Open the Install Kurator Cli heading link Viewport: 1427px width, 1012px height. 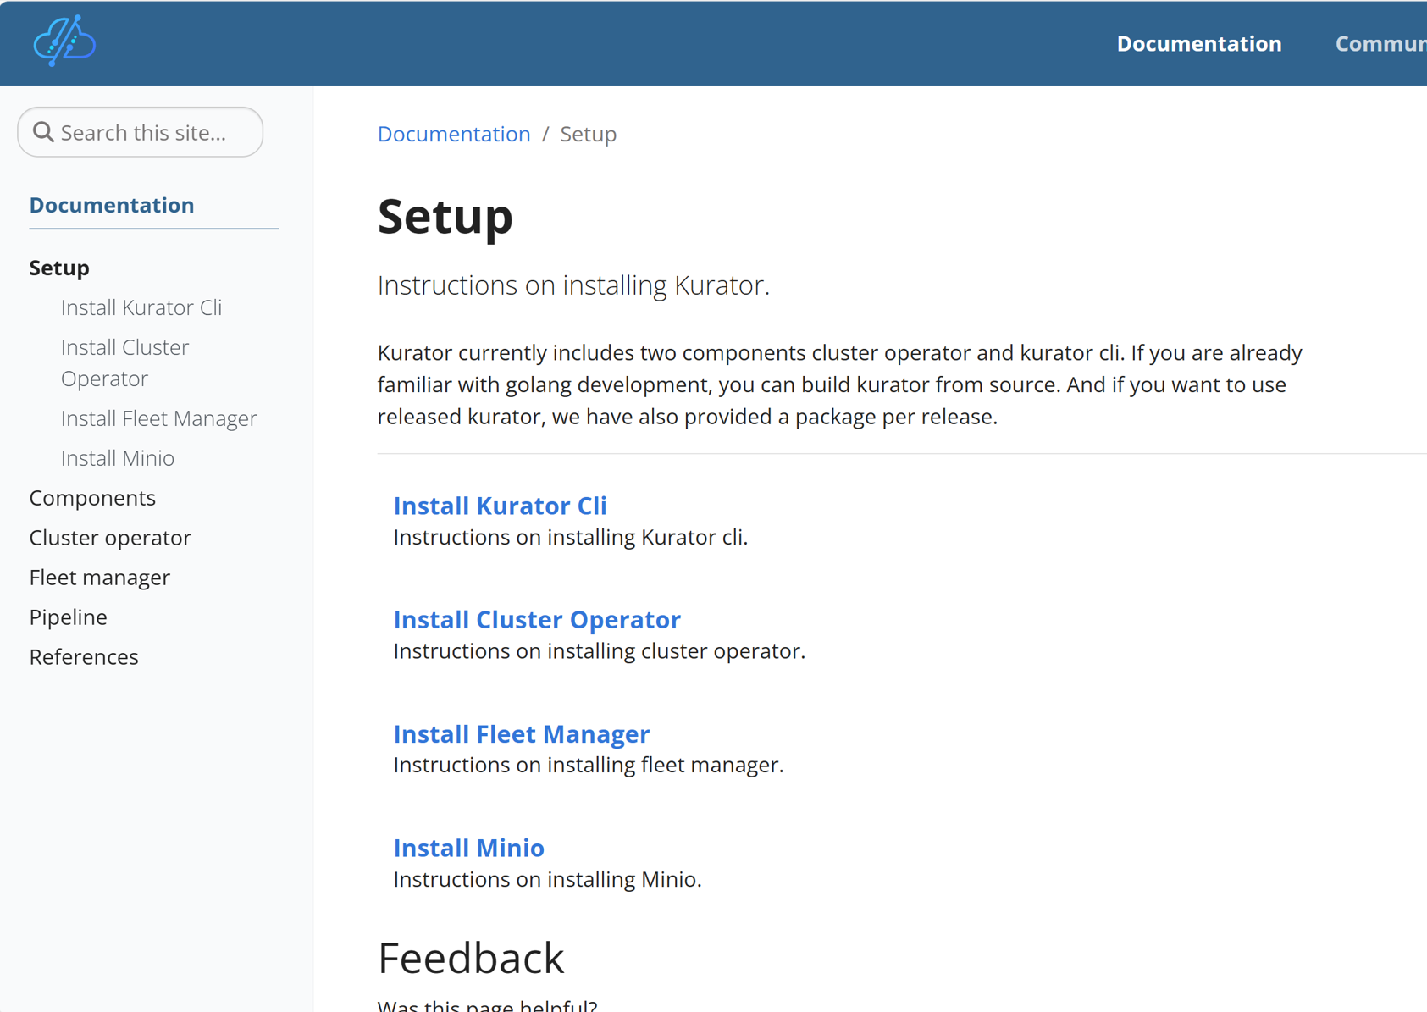[501, 506]
